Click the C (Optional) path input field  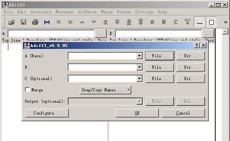pos(103,78)
